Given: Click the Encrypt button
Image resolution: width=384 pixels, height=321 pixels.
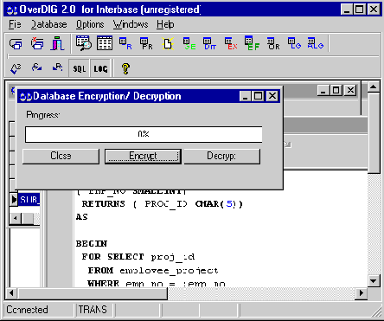Looking at the screenshot, I should [143, 156].
